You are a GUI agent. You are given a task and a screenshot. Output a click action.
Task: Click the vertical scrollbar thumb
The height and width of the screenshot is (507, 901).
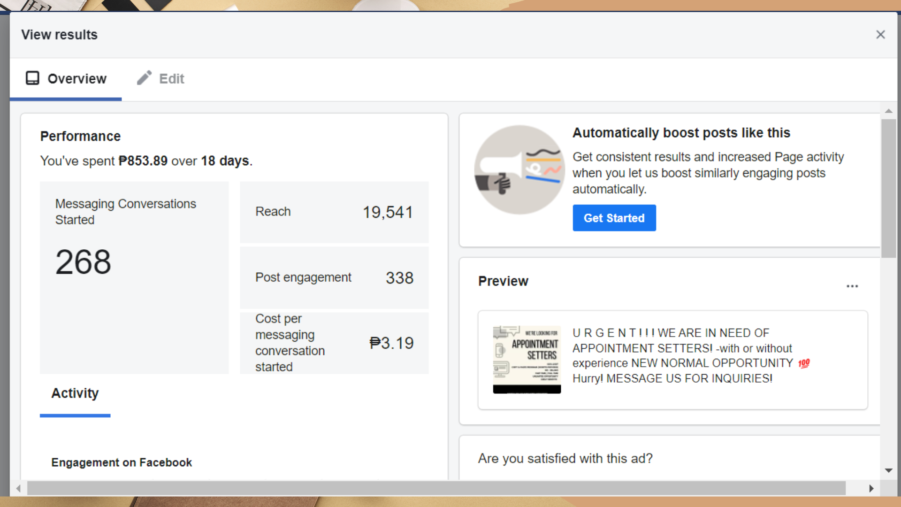click(x=888, y=188)
